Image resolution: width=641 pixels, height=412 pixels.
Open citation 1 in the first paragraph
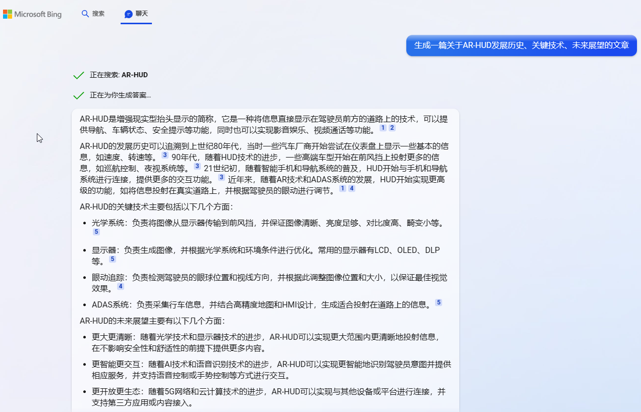click(382, 128)
